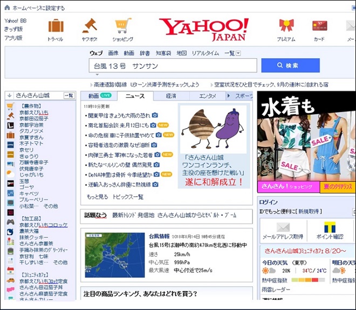Open the 新規取得 ID link

tap(309, 211)
